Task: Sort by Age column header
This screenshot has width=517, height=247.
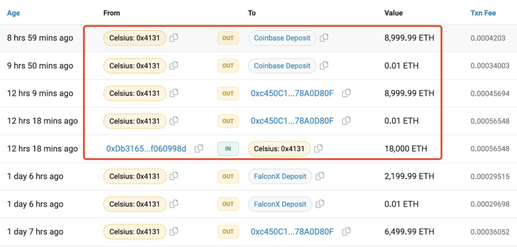Action: (x=14, y=13)
